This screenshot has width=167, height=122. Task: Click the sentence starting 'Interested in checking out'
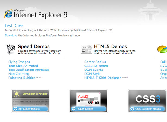coord(59,30)
